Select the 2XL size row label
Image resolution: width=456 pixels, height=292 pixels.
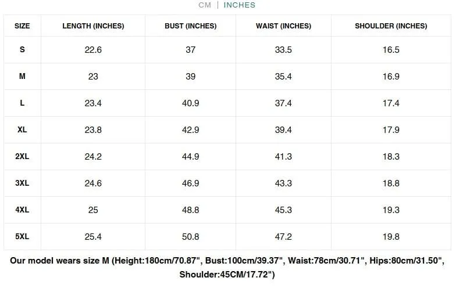pyautogui.click(x=22, y=157)
